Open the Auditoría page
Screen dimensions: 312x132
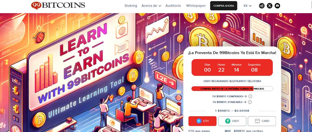click(x=173, y=6)
